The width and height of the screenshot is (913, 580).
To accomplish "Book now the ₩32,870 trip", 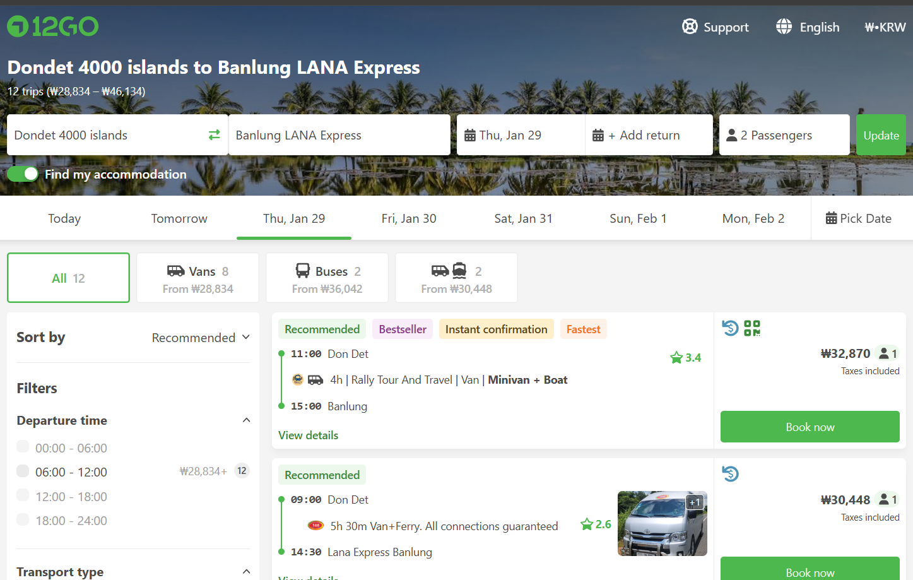I will pos(810,427).
